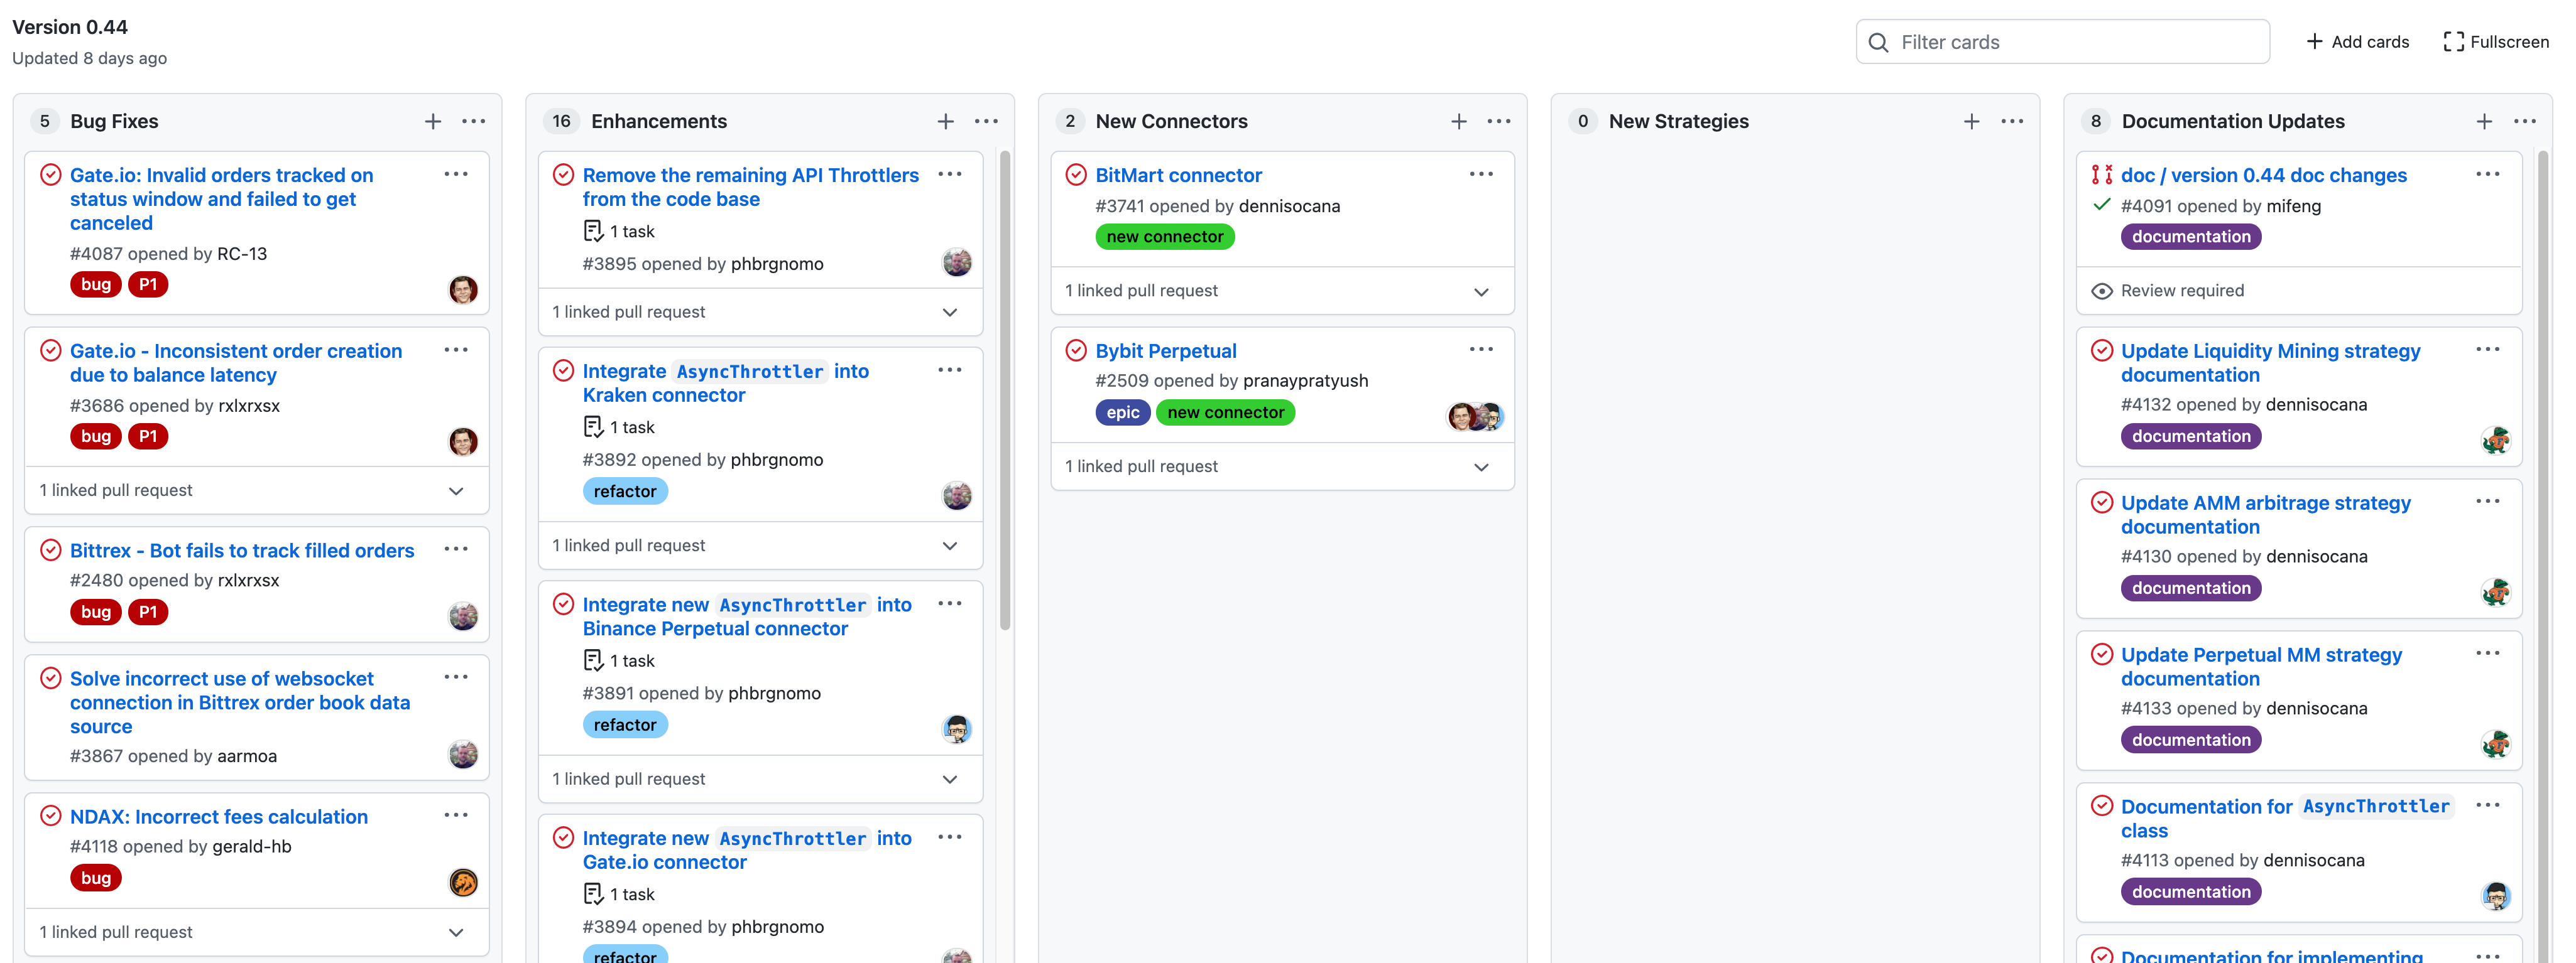2576x963 pixels.
Task: Add a card to New Connectors column
Action: point(1459,121)
